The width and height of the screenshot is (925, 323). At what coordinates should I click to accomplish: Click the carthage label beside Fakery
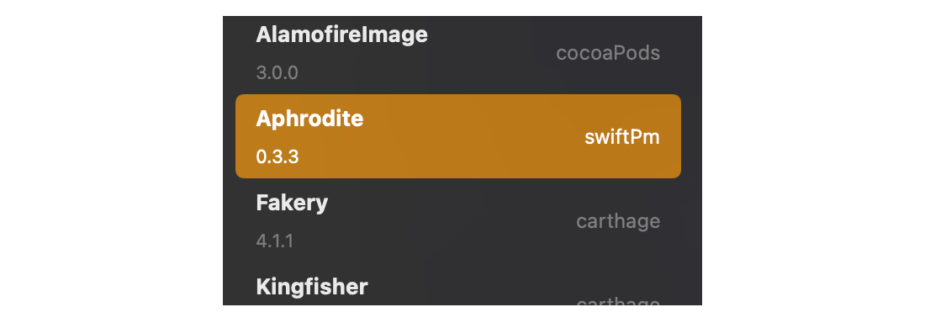pyautogui.click(x=618, y=222)
